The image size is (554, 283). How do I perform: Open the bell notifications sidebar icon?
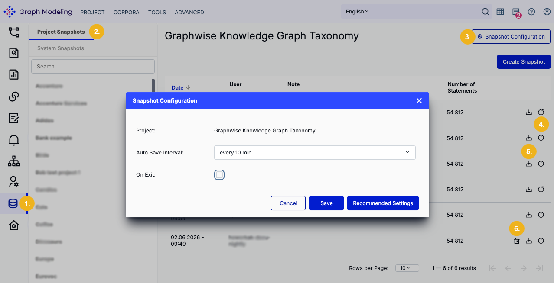(14, 140)
